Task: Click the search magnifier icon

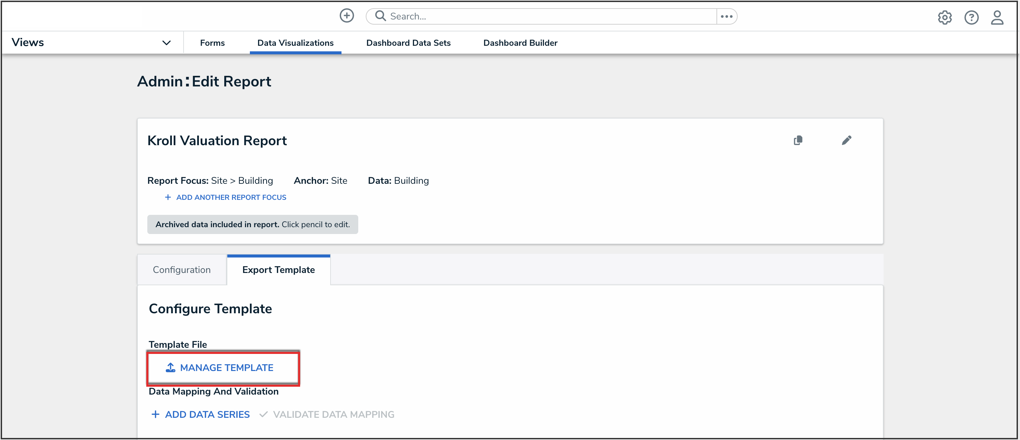Action: click(x=380, y=16)
